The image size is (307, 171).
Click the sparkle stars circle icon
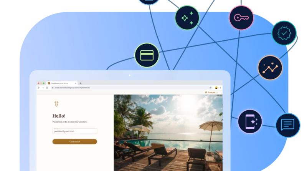187,18
